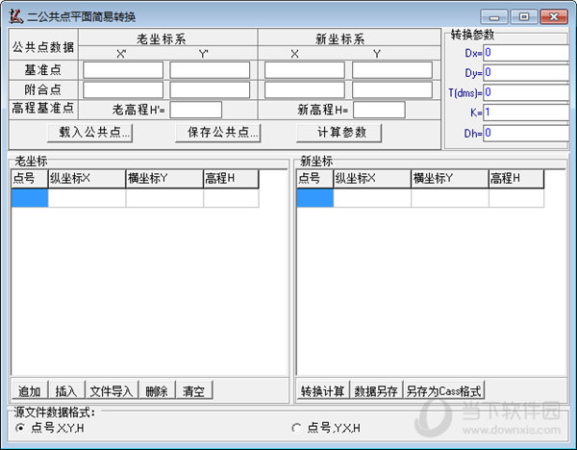The height and width of the screenshot is (450, 577).
Task: Minimize the window
Action: (x=494, y=17)
